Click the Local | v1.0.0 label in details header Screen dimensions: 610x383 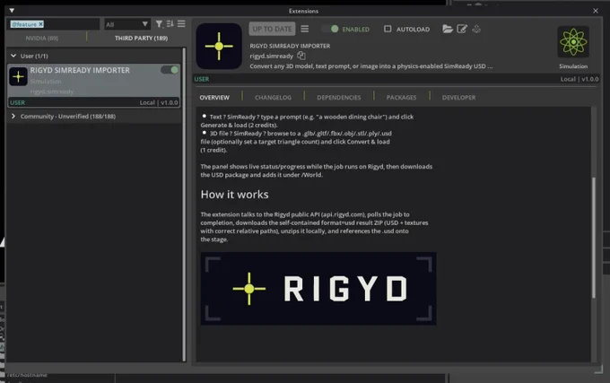coord(579,79)
